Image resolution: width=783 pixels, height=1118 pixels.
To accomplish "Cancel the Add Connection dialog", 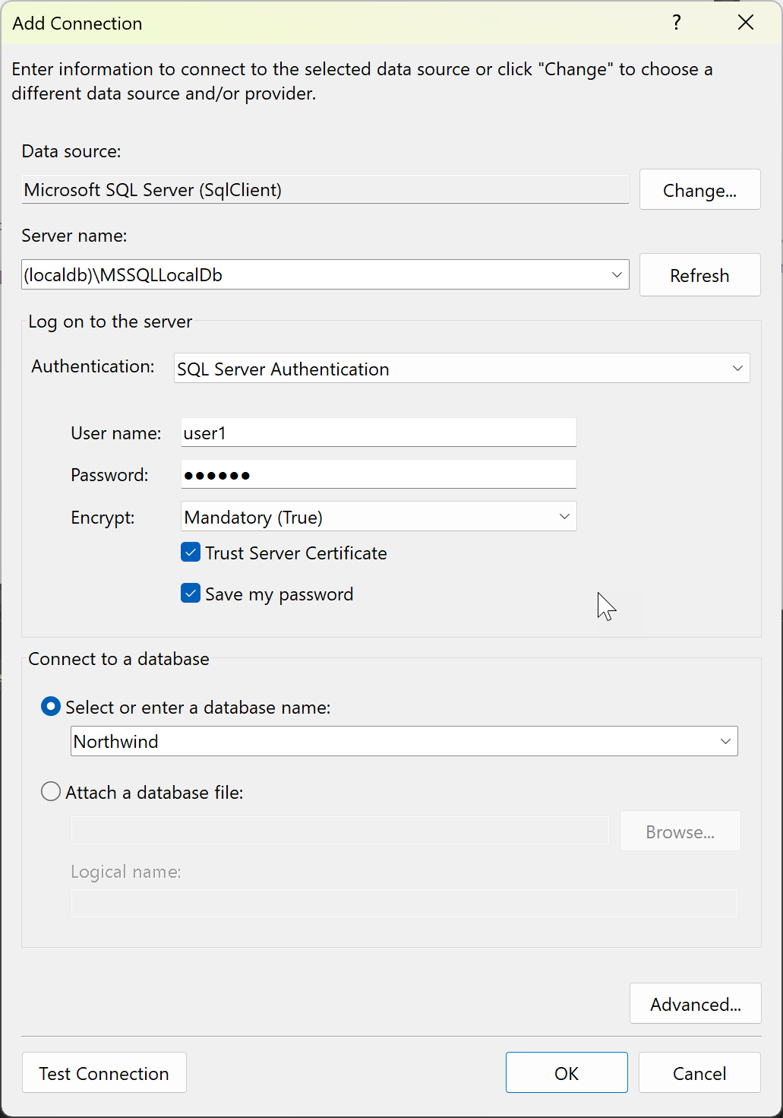I will (699, 1073).
